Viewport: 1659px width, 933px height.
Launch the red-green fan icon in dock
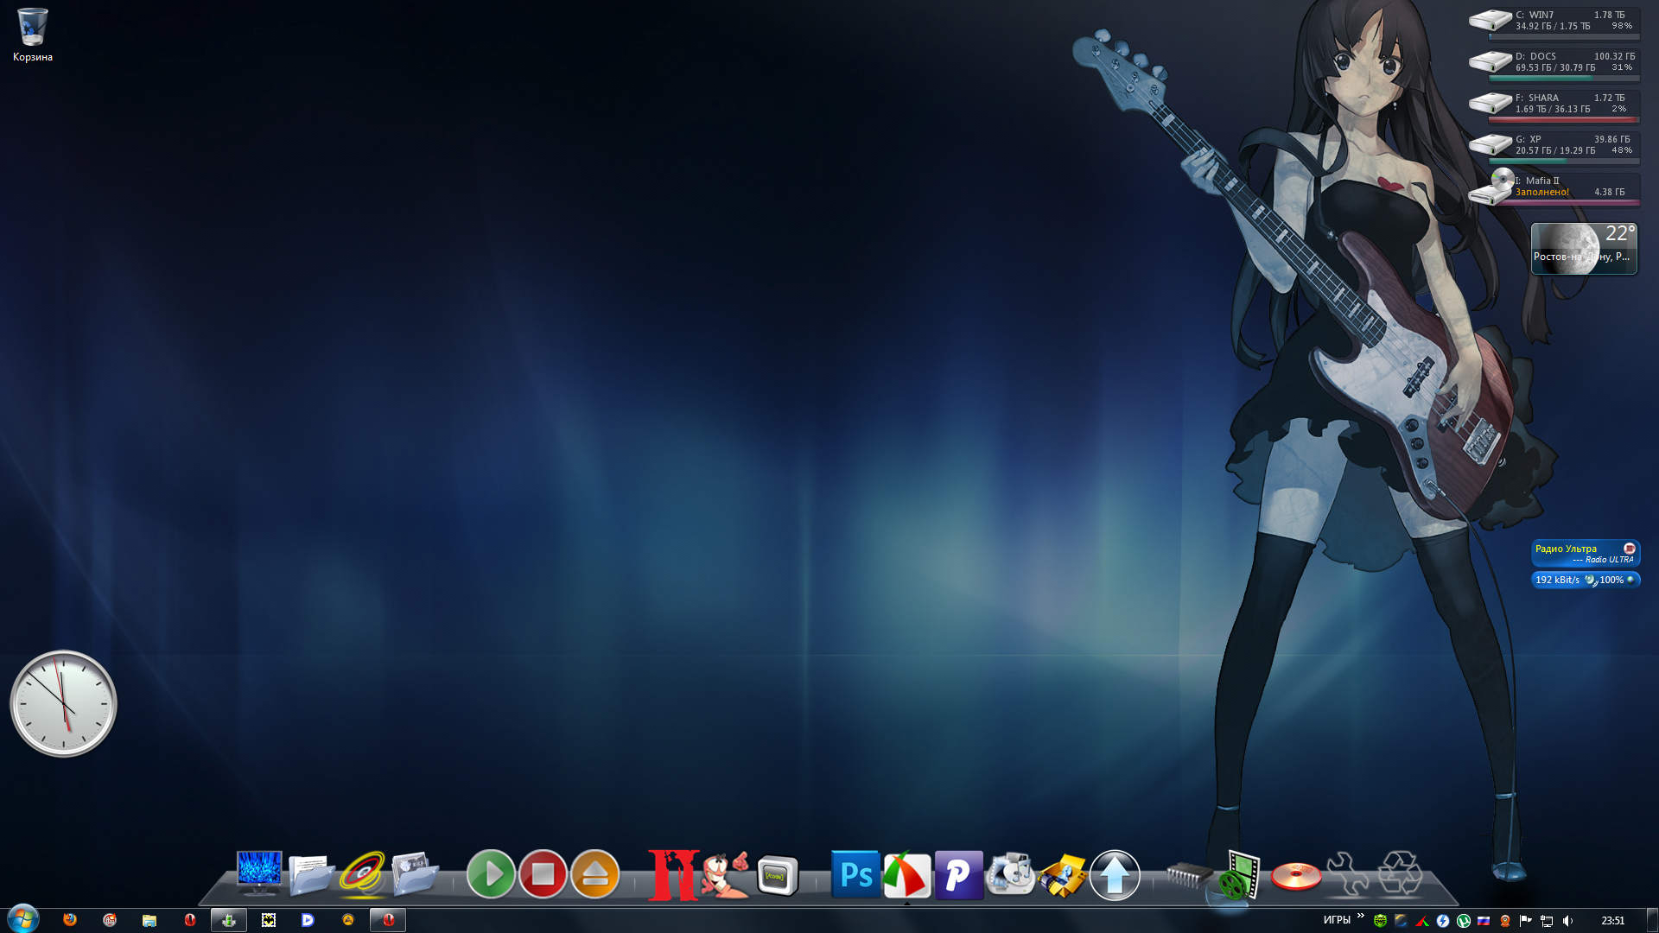tap(907, 875)
